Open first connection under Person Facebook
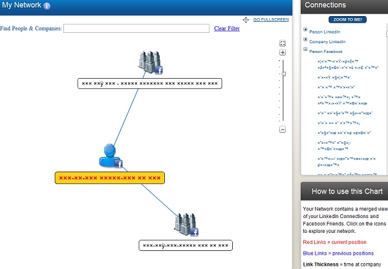The image size is (388, 269). click(x=348, y=64)
